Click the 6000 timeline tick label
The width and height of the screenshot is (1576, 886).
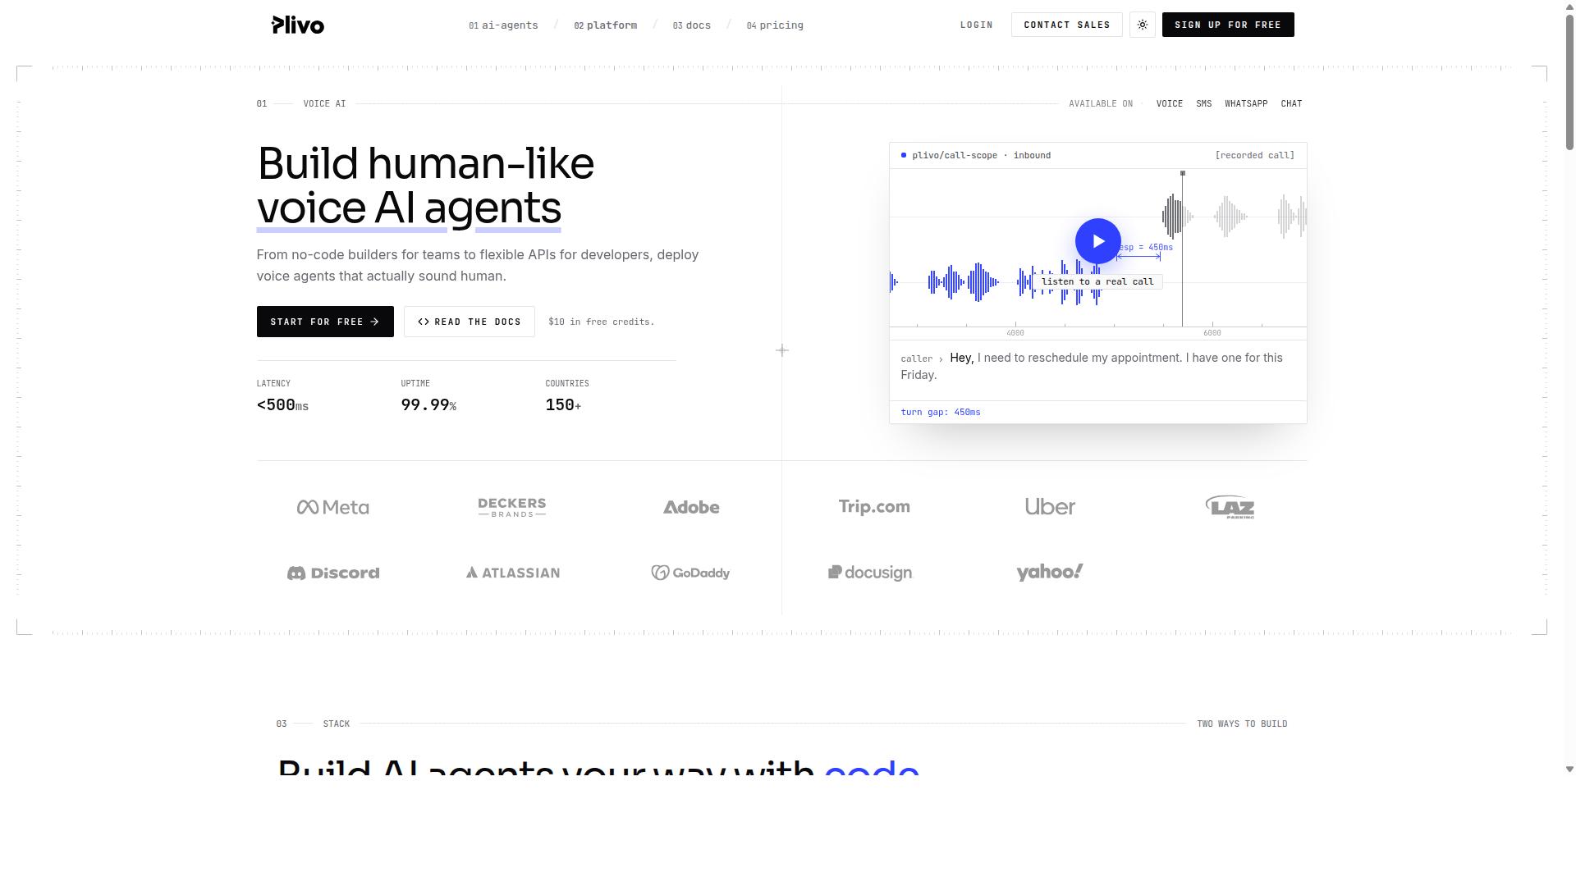[x=1212, y=333]
